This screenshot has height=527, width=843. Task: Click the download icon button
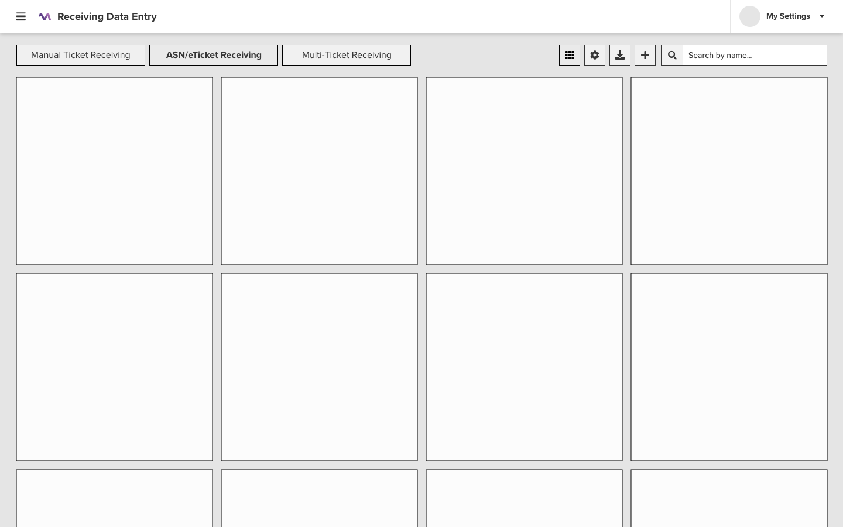[620, 55]
